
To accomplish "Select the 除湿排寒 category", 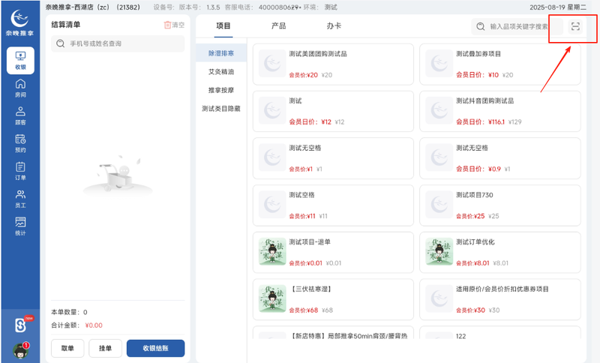I will point(221,53).
